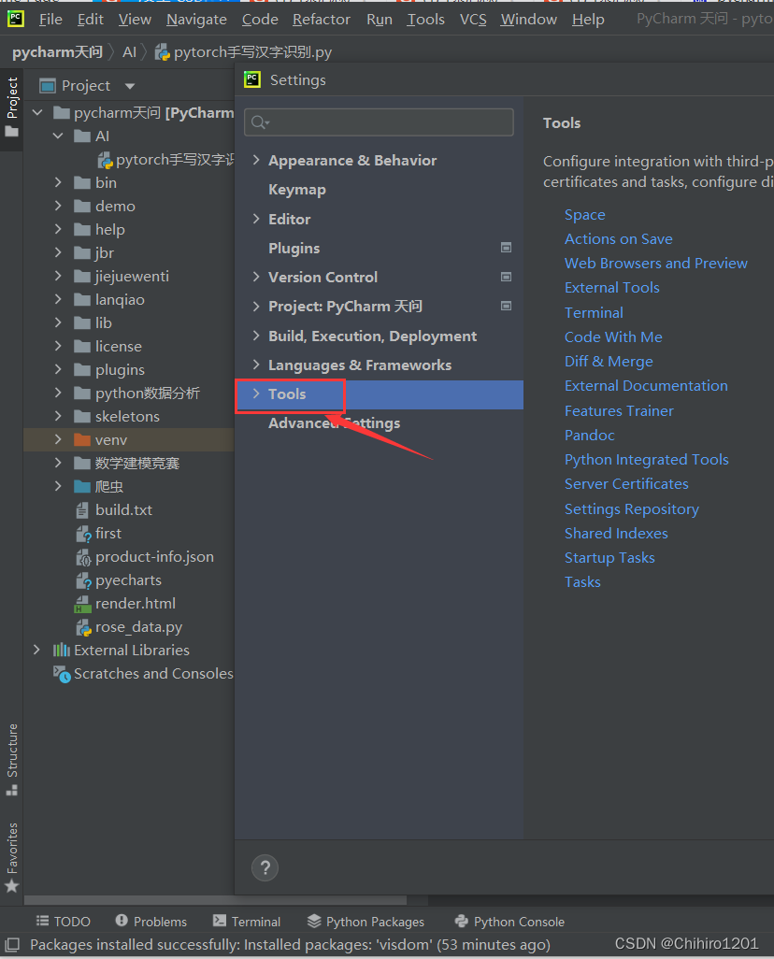Image resolution: width=774 pixels, height=959 pixels.
Task: Expand the Editor settings group
Action: [x=256, y=219]
